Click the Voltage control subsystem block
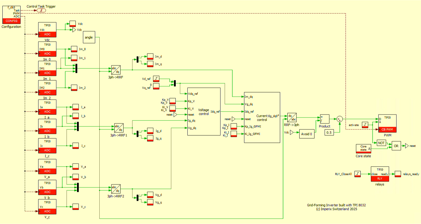421x224 pixels. point(204,112)
